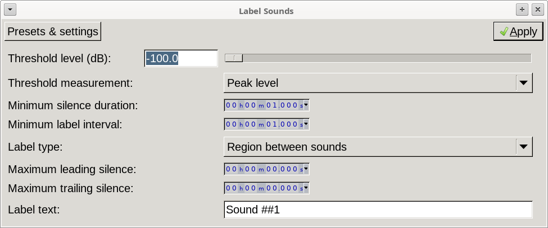
Task: Maximize the Label Sounds window
Action: (522, 10)
